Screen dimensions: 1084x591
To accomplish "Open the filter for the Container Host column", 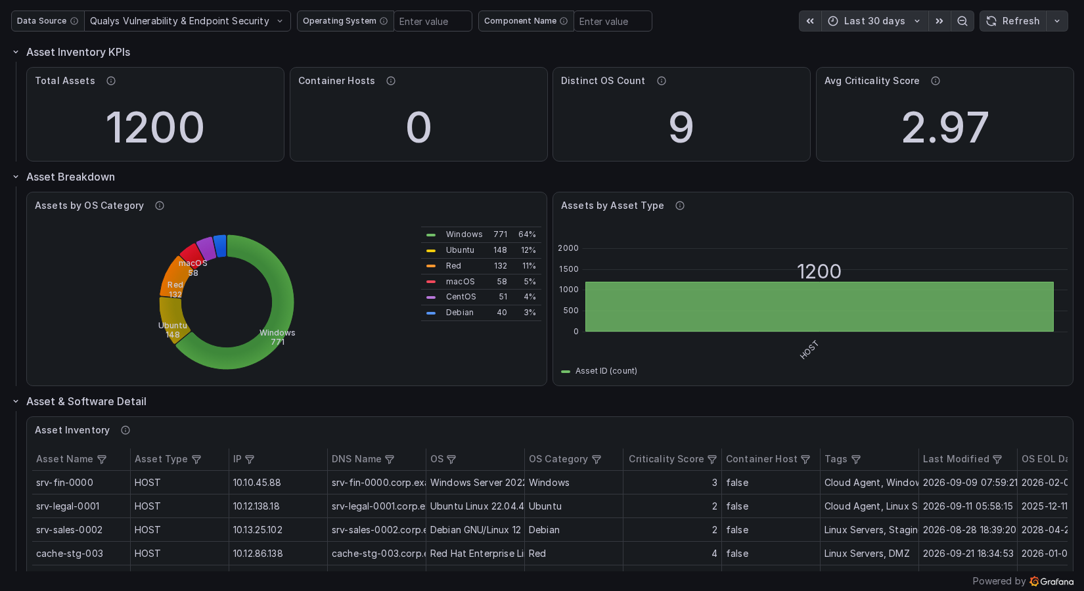I will pyautogui.click(x=805, y=460).
